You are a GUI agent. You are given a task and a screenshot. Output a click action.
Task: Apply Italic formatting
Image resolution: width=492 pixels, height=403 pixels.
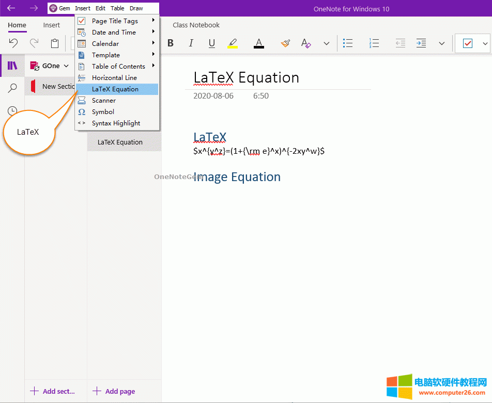(191, 43)
